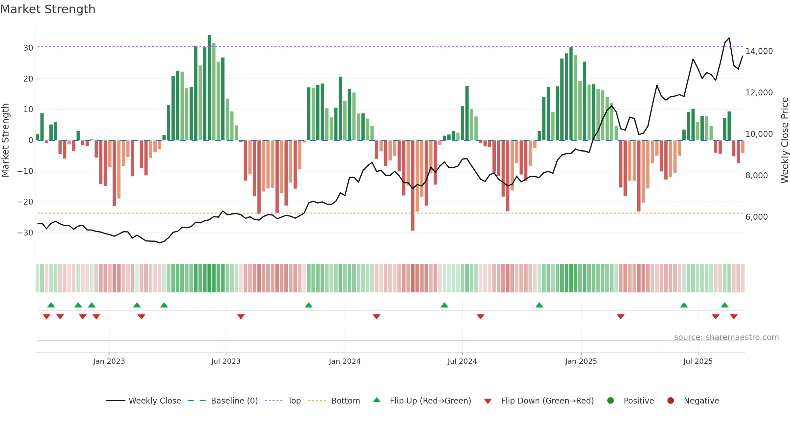The image size is (790, 444).
Task: Click the source: sharemaestro.com text
Action: point(726,337)
